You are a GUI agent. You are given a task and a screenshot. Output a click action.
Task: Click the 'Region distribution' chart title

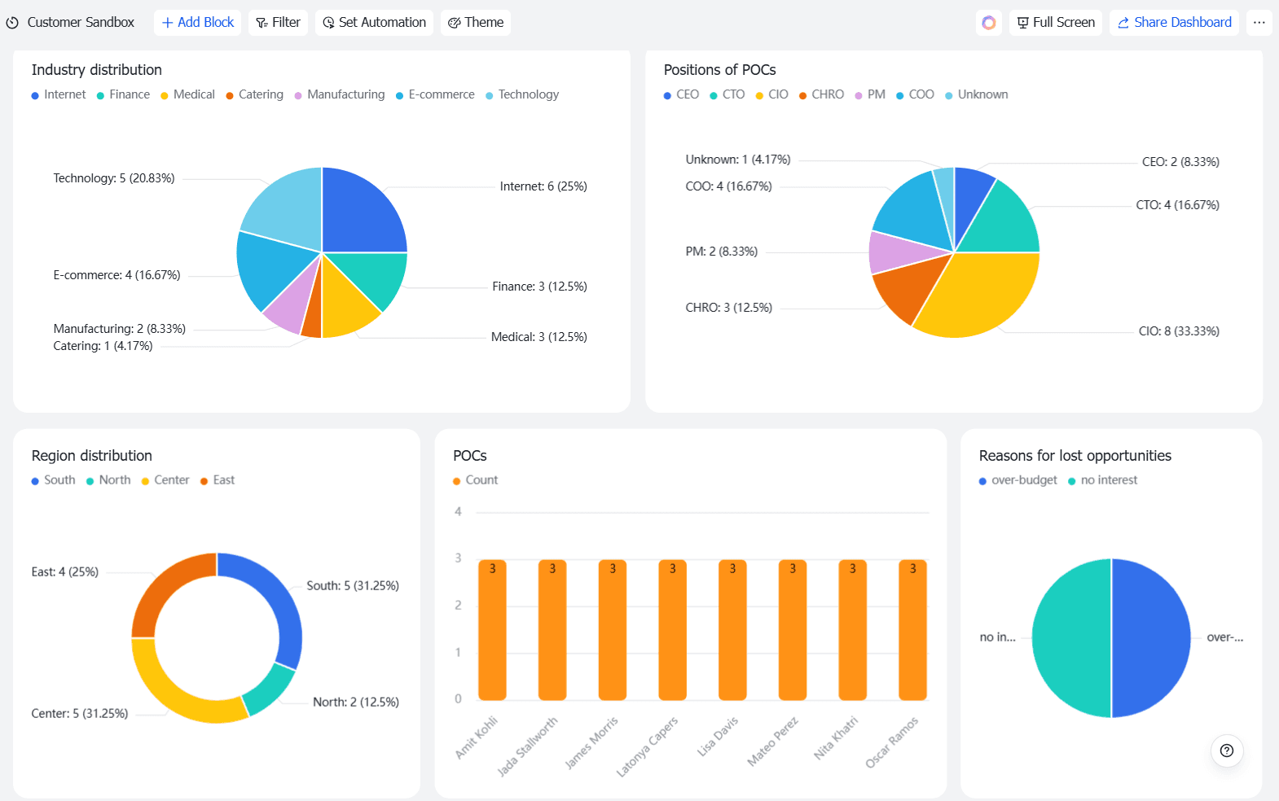(x=92, y=456)
